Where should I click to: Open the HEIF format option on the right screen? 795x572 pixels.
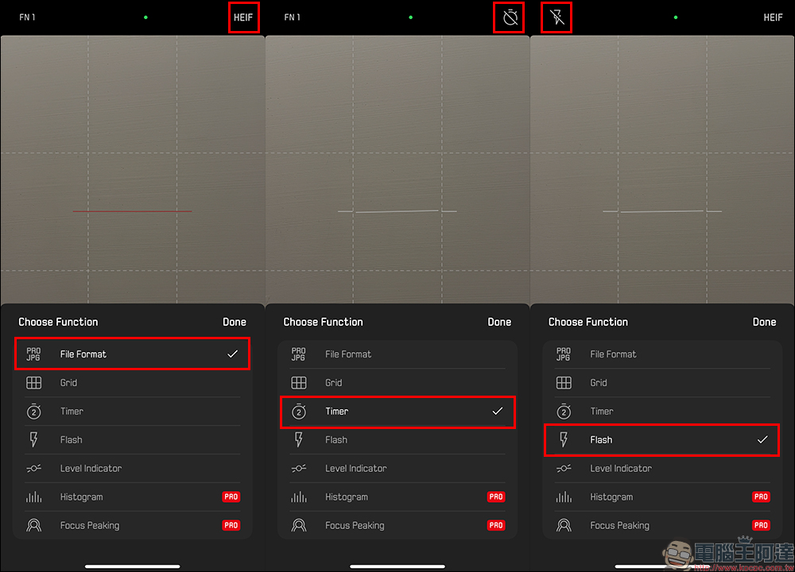coord(773,17)
